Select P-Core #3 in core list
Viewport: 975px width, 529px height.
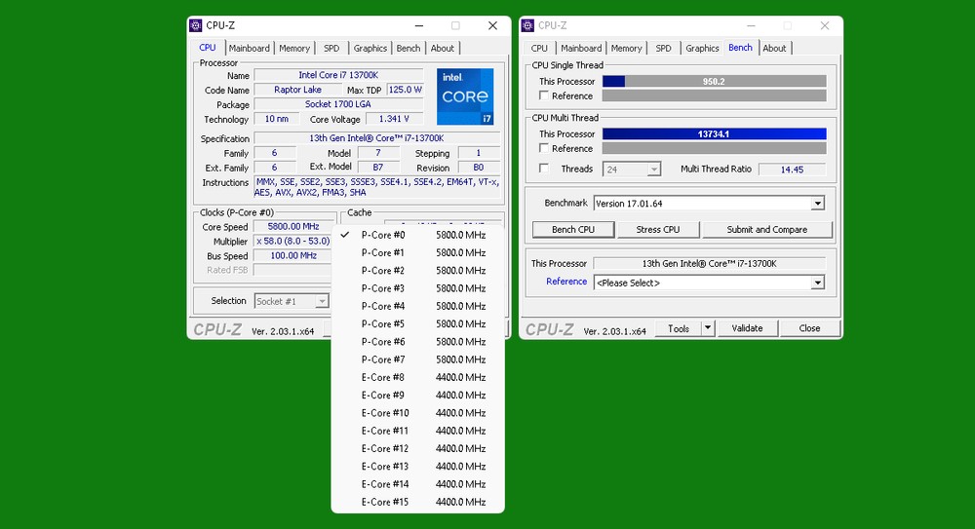[417, 288]
